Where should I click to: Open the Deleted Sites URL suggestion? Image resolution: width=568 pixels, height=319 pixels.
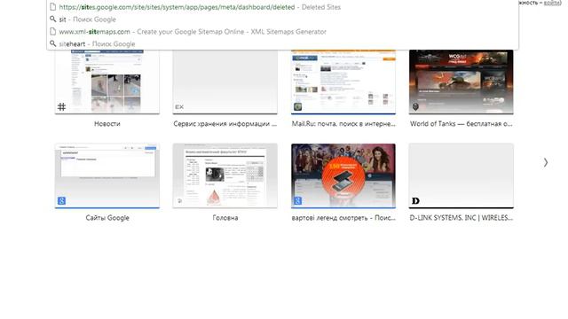(282, 7)
